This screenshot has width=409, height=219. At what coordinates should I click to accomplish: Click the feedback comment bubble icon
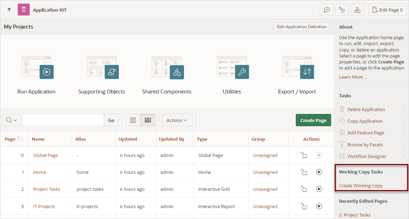[326, 10]
